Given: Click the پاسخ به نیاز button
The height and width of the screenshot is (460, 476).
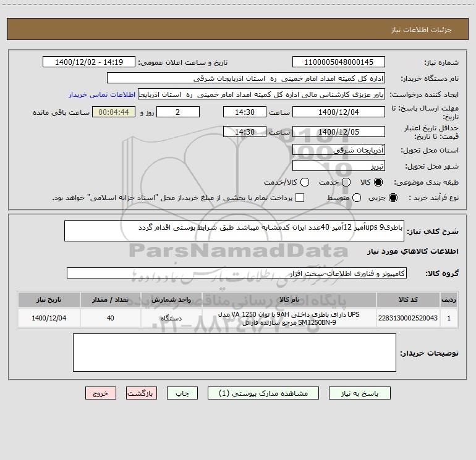Looking at the screenshot, I should 360,393.
